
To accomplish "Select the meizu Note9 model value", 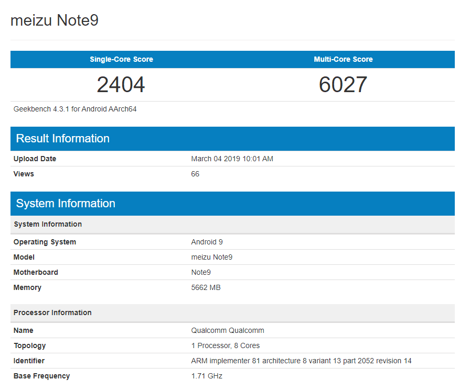I will click(212, 257).
